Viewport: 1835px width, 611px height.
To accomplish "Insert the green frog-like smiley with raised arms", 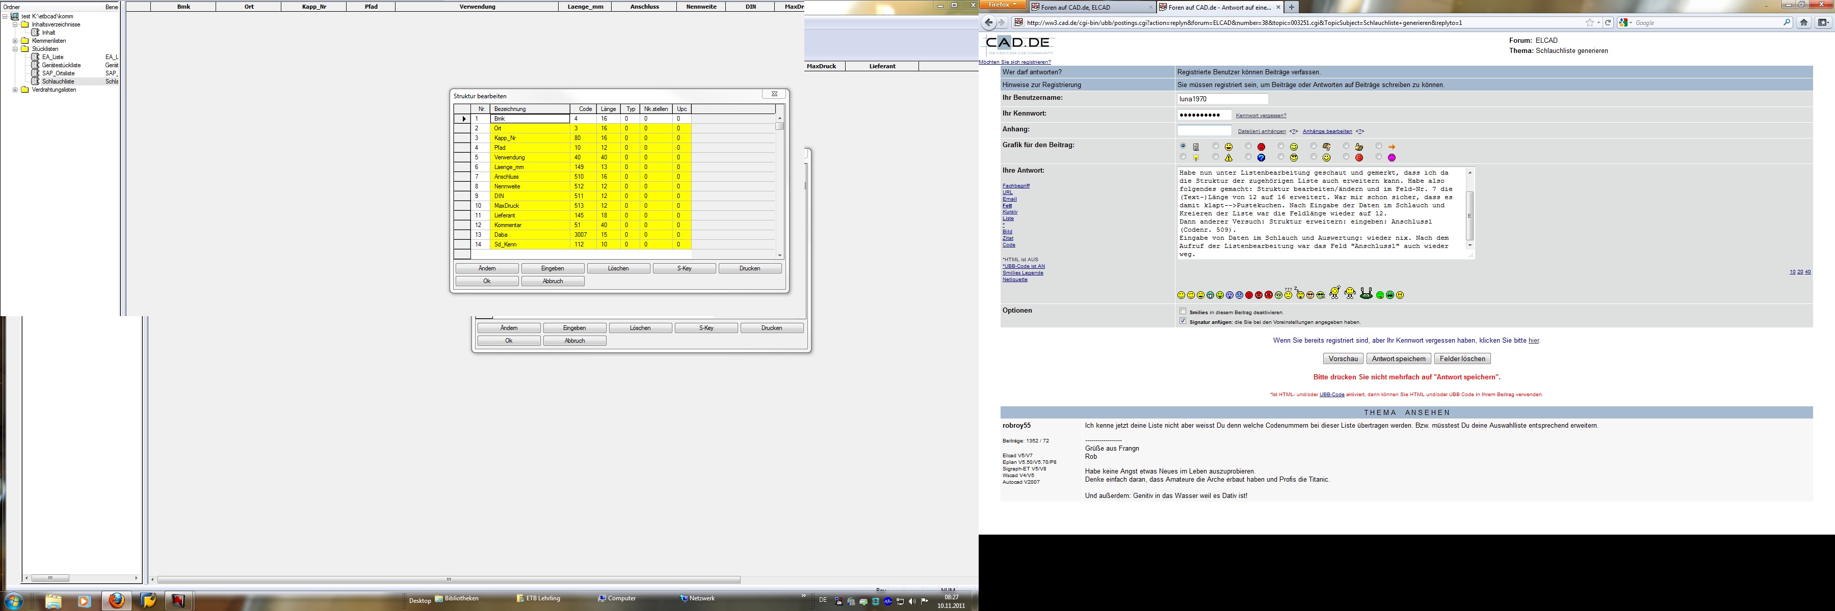I will pyautogui.click(x=1366, y=292).
